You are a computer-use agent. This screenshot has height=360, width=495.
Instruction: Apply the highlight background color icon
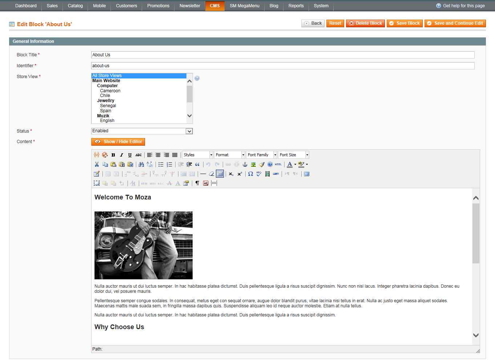point(301,164)
